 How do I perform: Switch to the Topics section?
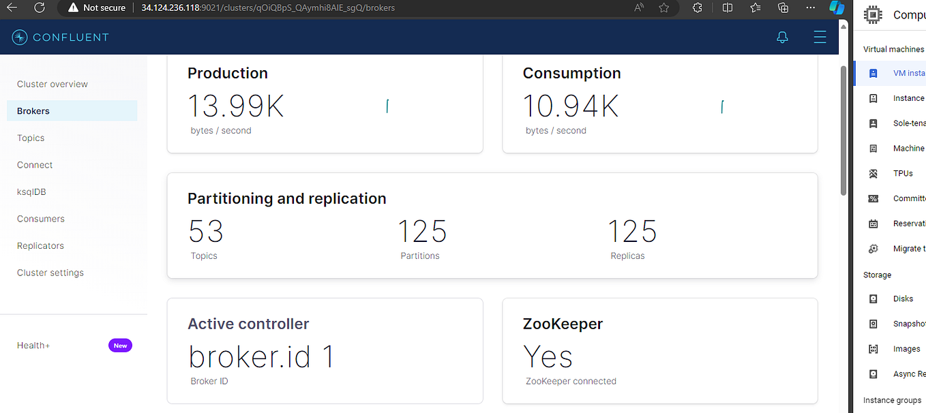coord(31,138)
